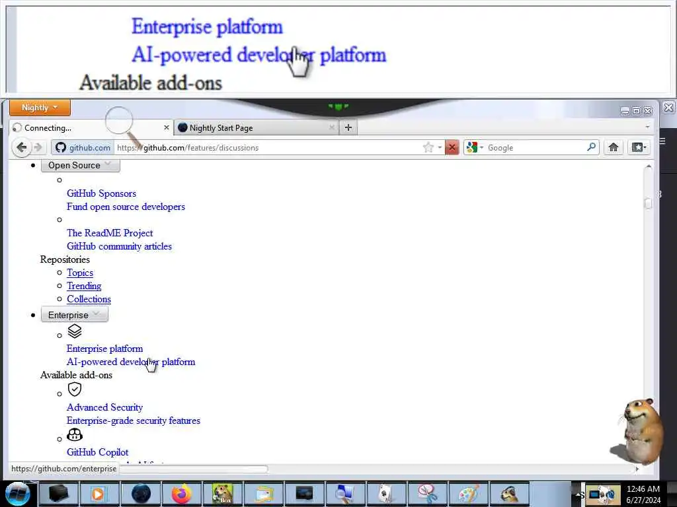Open the black box taskbar icon

click(58, 494)
